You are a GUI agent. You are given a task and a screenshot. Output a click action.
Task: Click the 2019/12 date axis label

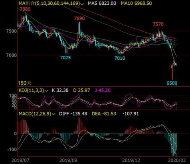[x=131, y=160]
